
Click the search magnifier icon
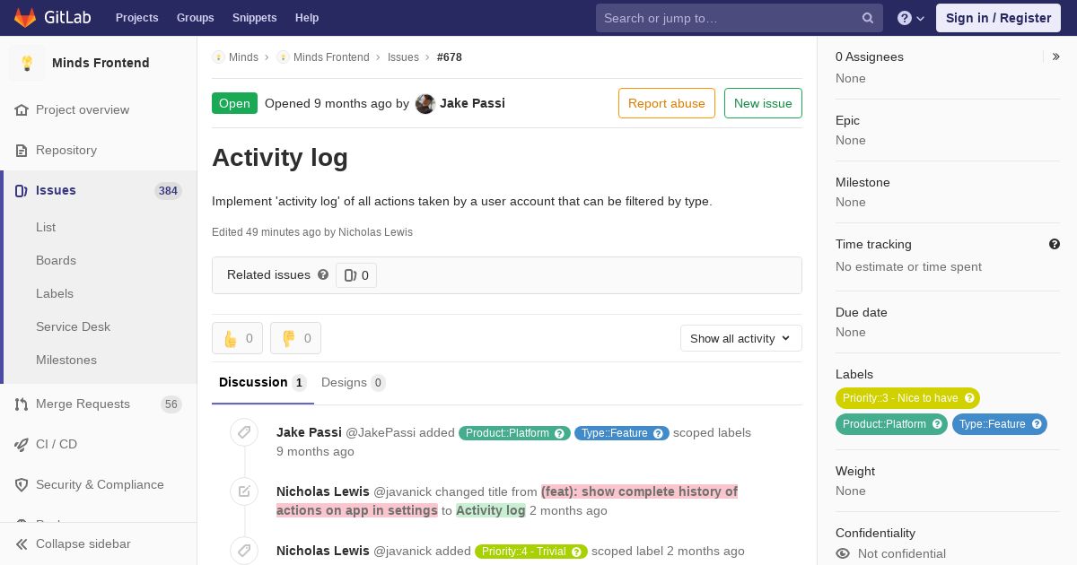pyautogui.click(x=868, y=18)
